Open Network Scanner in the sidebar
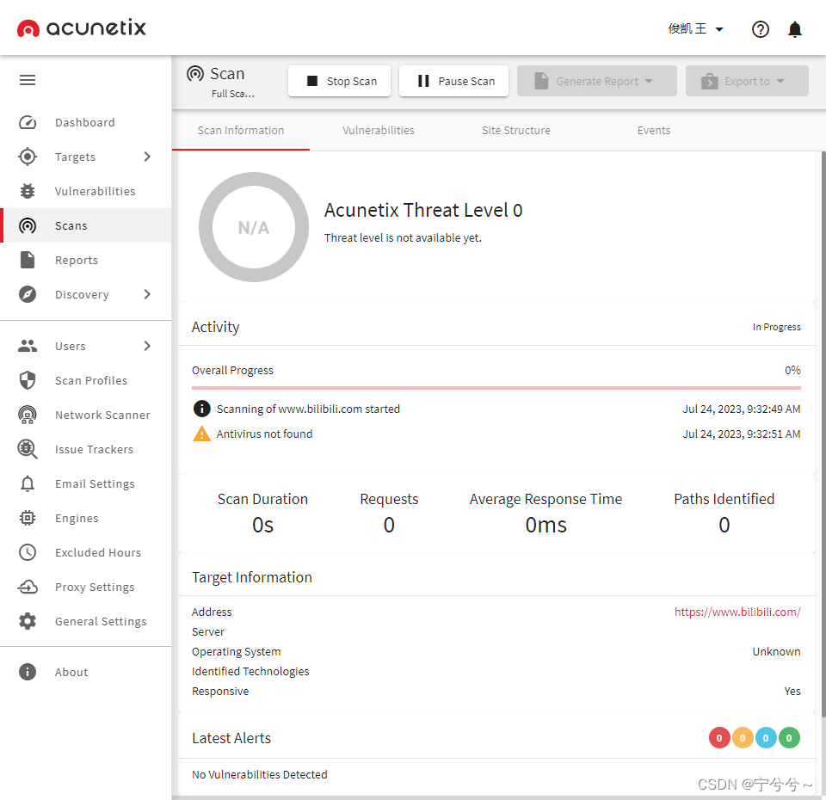The width and height of the screenshot is (826, 800). [x=85, y=415]
